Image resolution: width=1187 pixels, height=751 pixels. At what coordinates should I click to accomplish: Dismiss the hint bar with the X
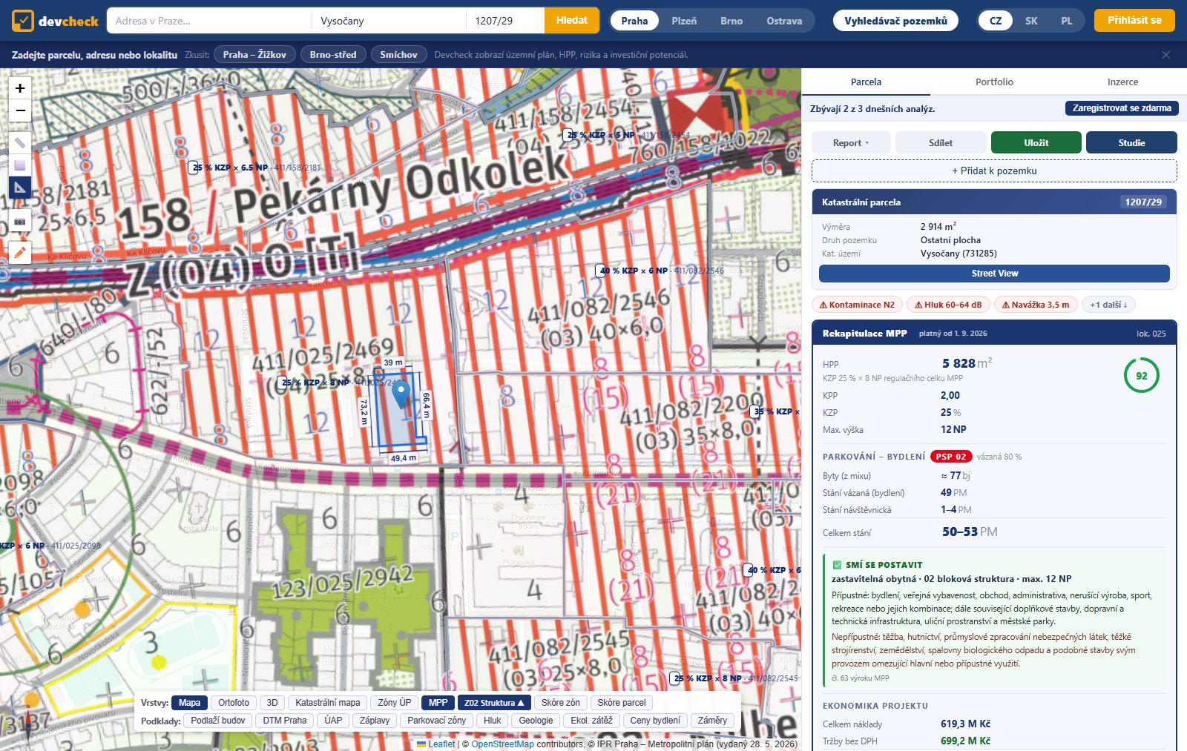point(1166,55)
